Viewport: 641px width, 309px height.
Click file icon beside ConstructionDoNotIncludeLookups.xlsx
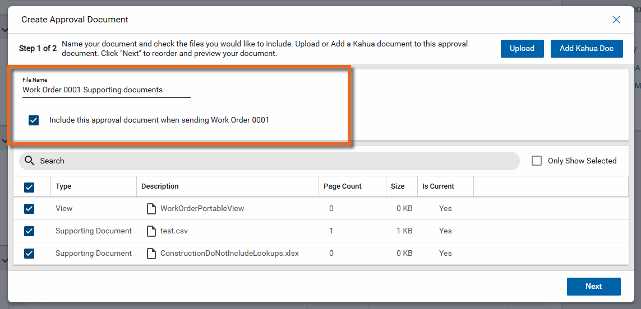point(151,254)
